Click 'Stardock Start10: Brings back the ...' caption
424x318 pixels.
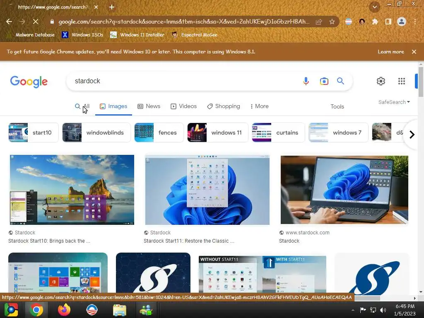(x=49, y=241)
